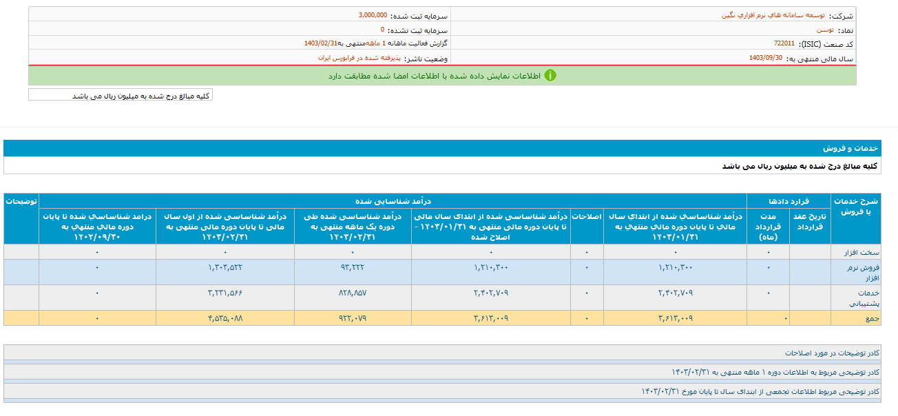Click total cumulative revenue cell ۴,۵۳۵,۰۸۸
Screen dimensions: 898x416
[x=224, y=318]
